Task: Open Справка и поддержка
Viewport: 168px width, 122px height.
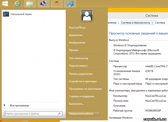Action: point(81,96)
